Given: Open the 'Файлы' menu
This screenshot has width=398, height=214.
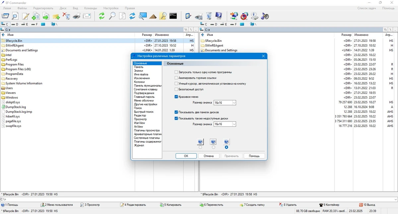Looking at the screenshot, I should point(22,8).
